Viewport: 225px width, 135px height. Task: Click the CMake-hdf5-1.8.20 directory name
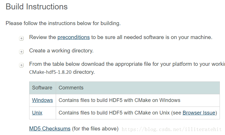pos(50,72)
